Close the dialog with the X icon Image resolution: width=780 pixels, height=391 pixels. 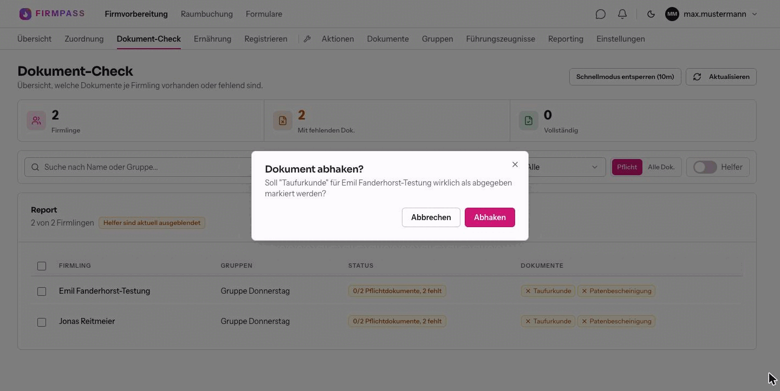[515, 164]
